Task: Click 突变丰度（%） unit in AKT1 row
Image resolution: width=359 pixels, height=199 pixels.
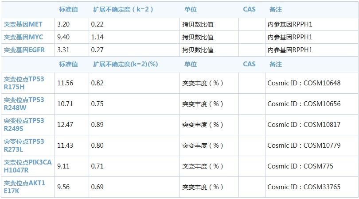Action: coord(203,187)
